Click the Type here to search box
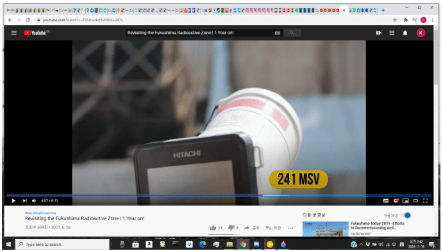 tap(62, 244)
